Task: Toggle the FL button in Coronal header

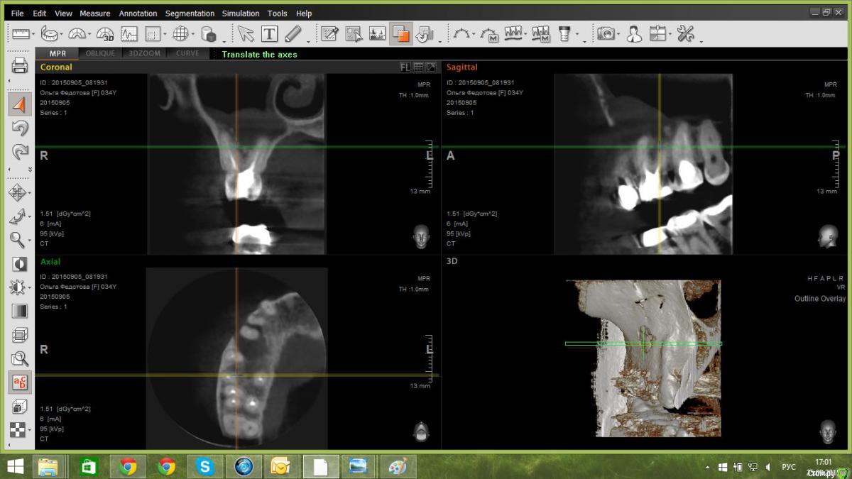Action: click(405, 67)
